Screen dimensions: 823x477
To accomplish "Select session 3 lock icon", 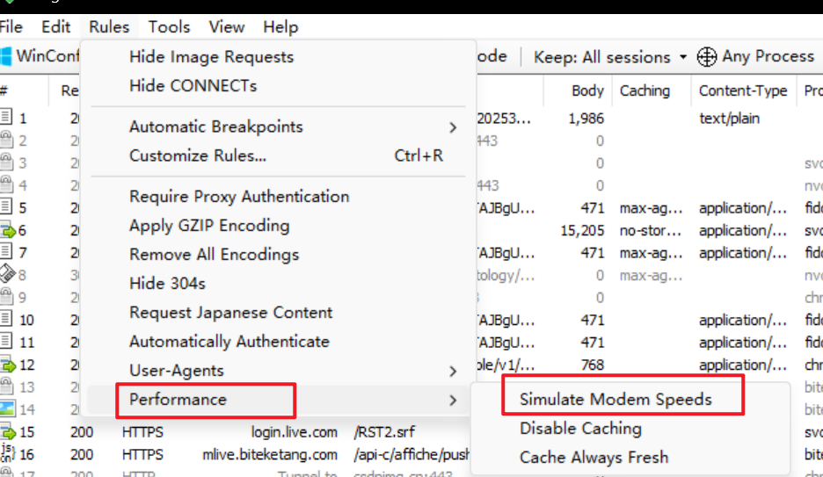I will pyautogui.click(x=6, y=162).
